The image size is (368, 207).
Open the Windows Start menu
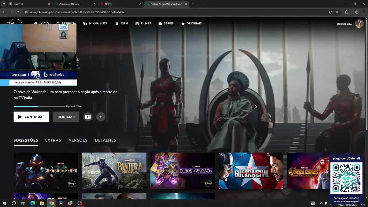(x=4, y=203)
